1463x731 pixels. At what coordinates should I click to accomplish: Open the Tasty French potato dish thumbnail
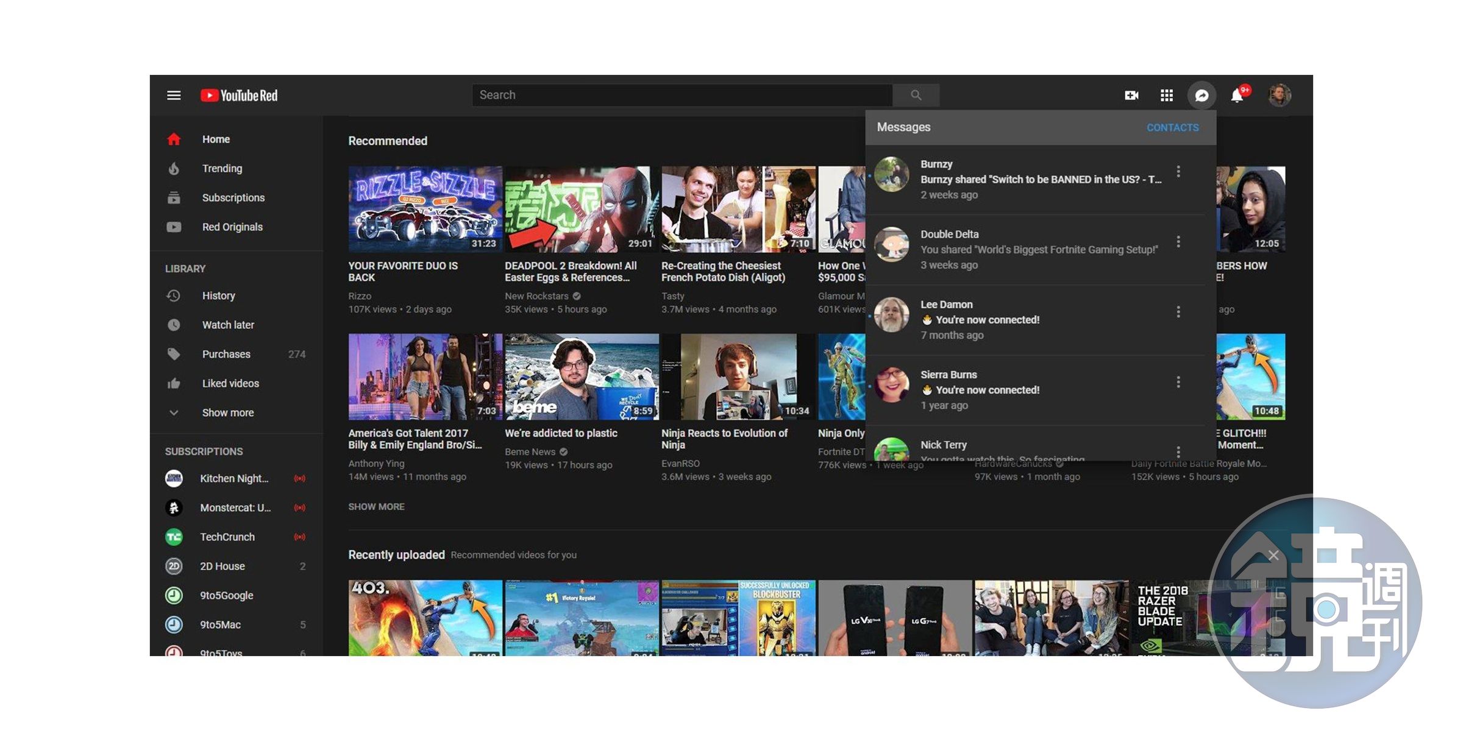[x=738, y=209]
